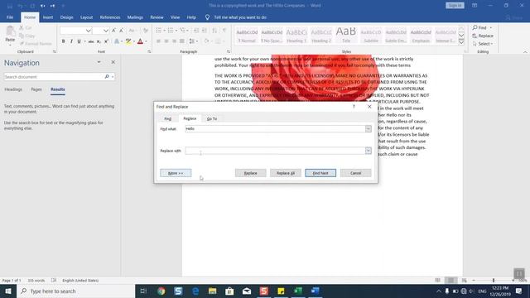Click the yellow text highlight color icon
This screenshot has height=298, width=530.
click(x=128, y=41)
